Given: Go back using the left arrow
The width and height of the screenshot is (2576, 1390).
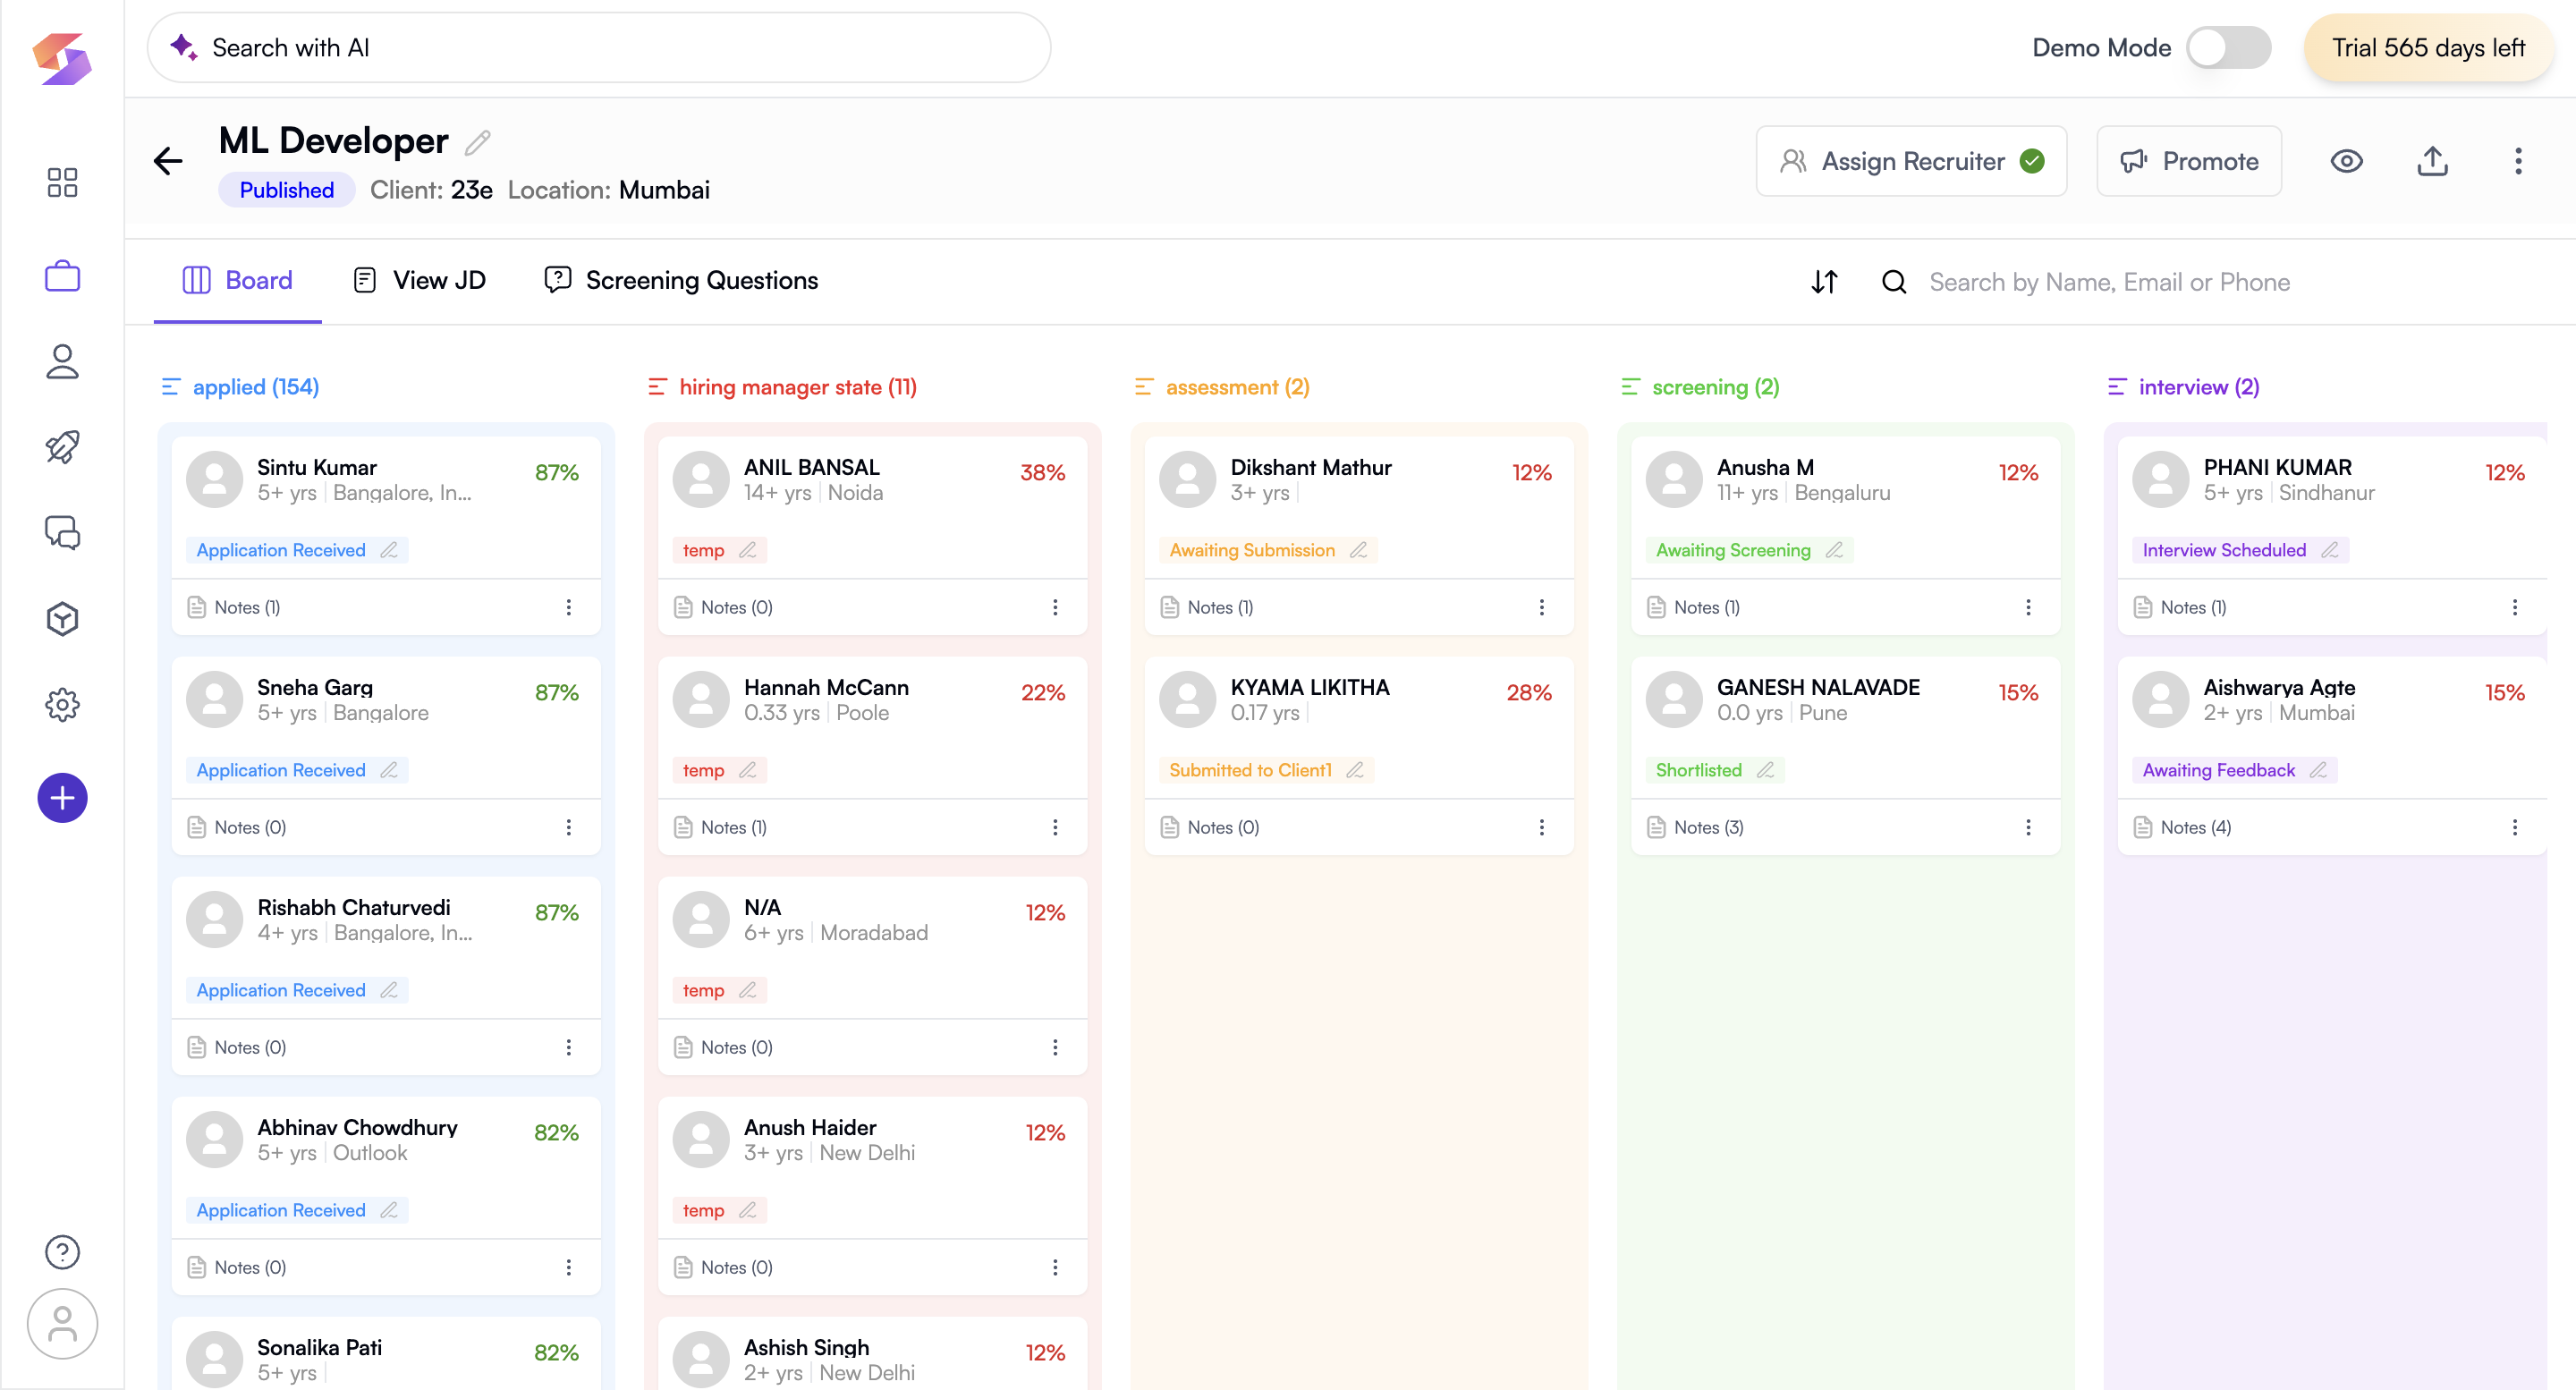Looking at the screenshot, I should click(168, 161).
